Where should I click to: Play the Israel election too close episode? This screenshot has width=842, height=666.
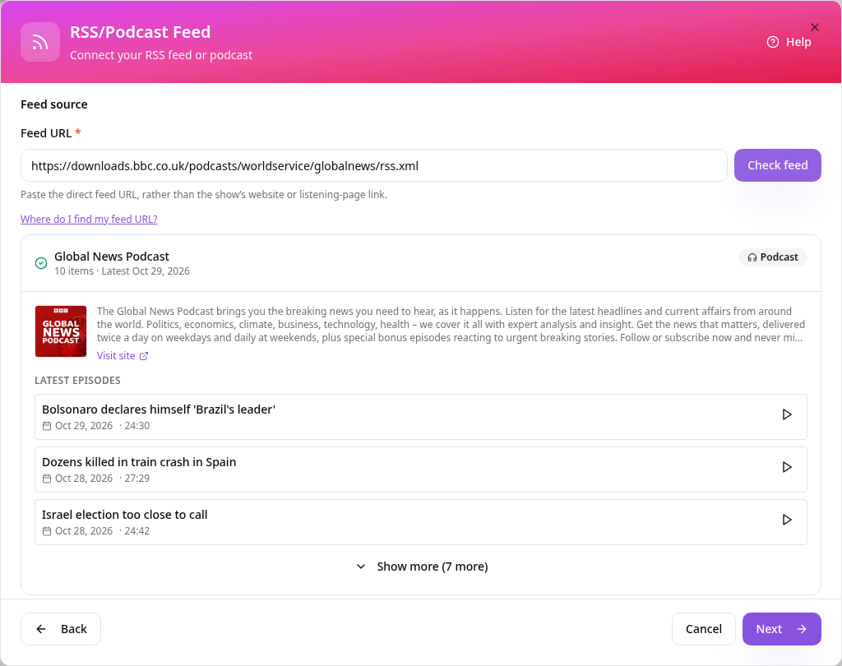coord(787,520)
